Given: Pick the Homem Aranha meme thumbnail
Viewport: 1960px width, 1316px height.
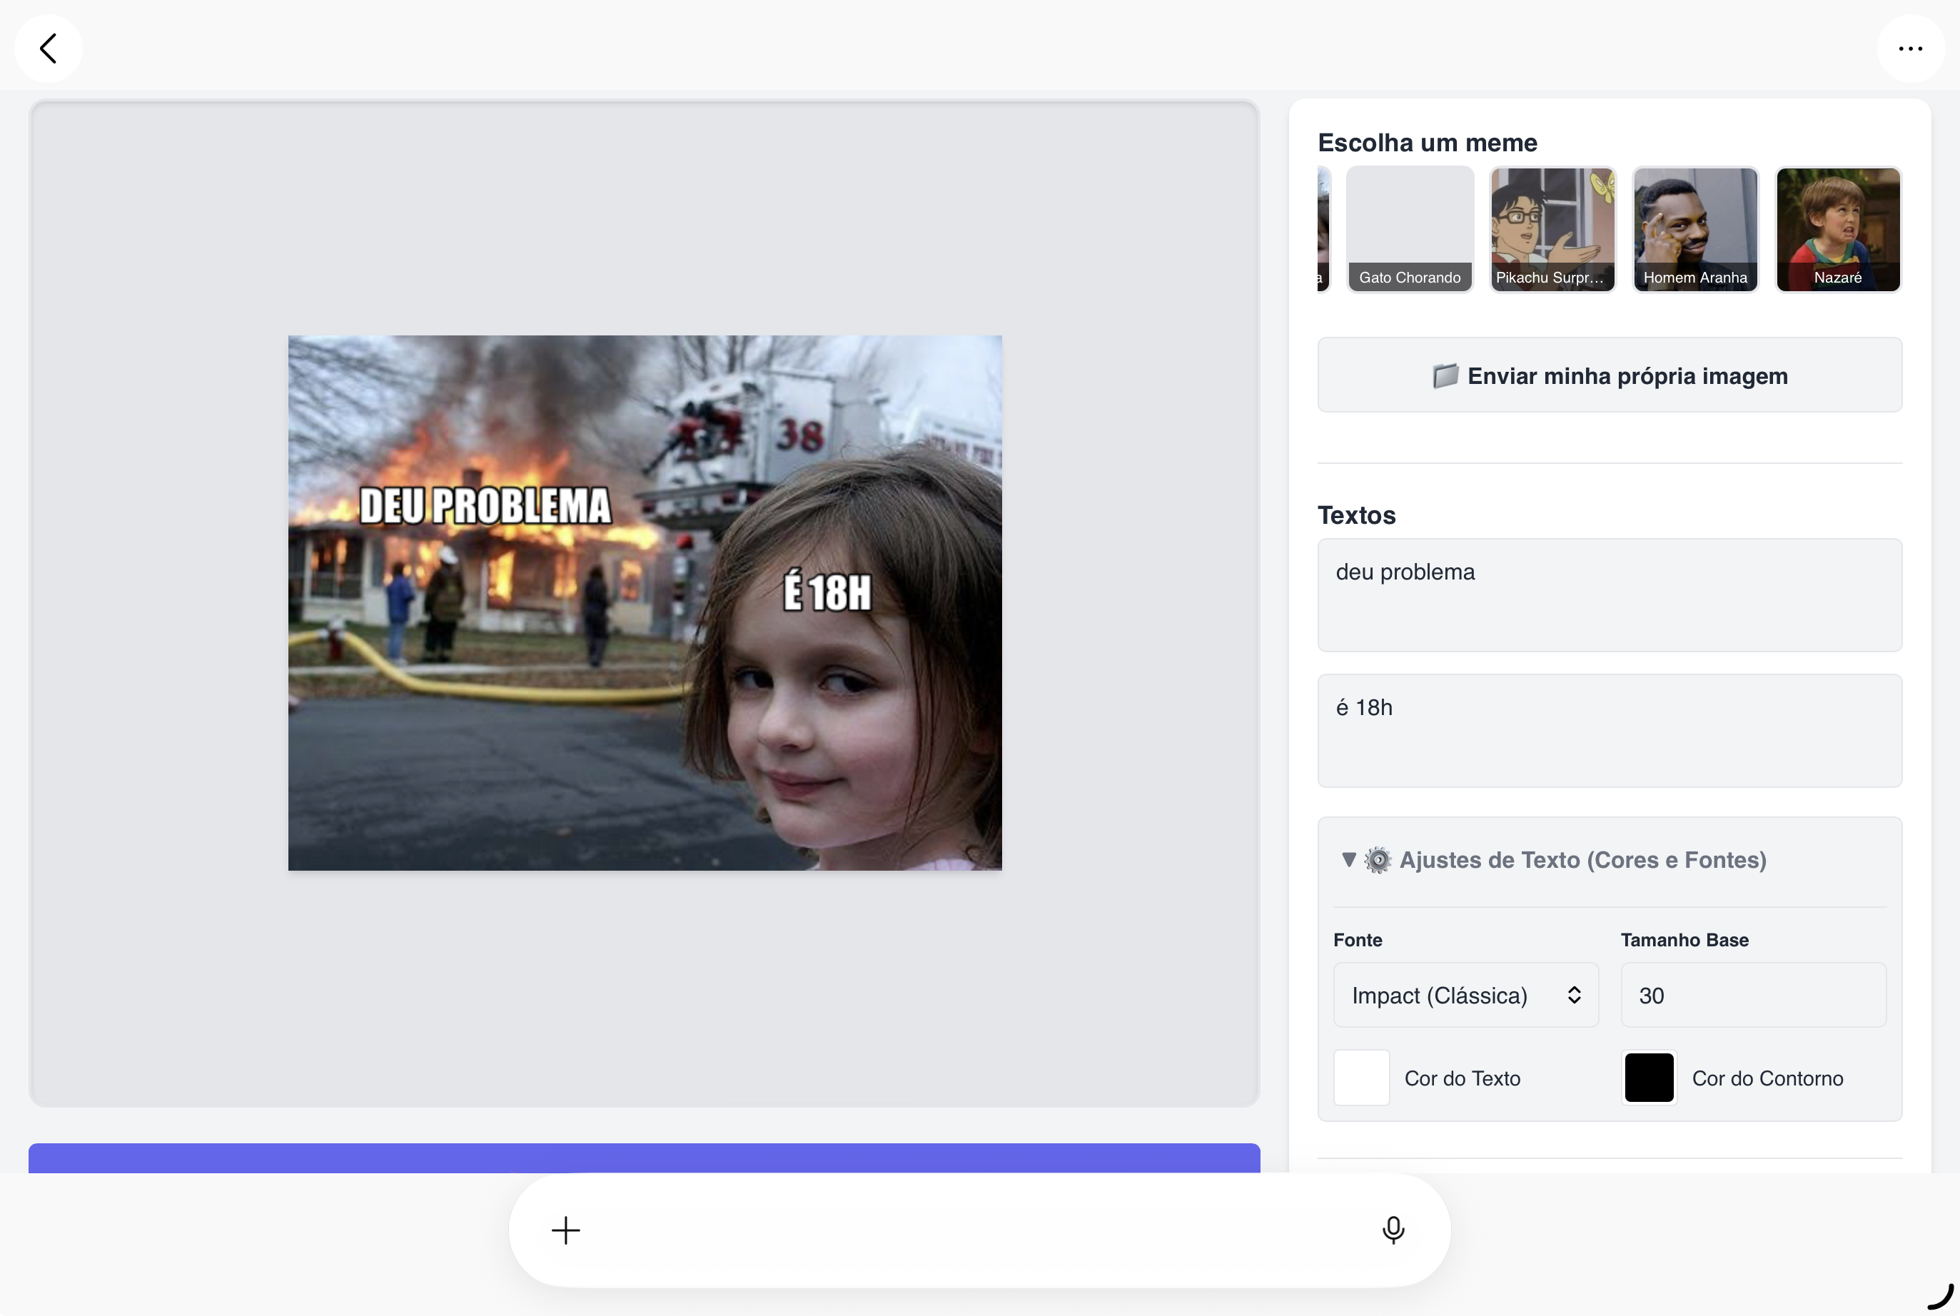Looking at the screenshot, I should [x=1696, y=229].
